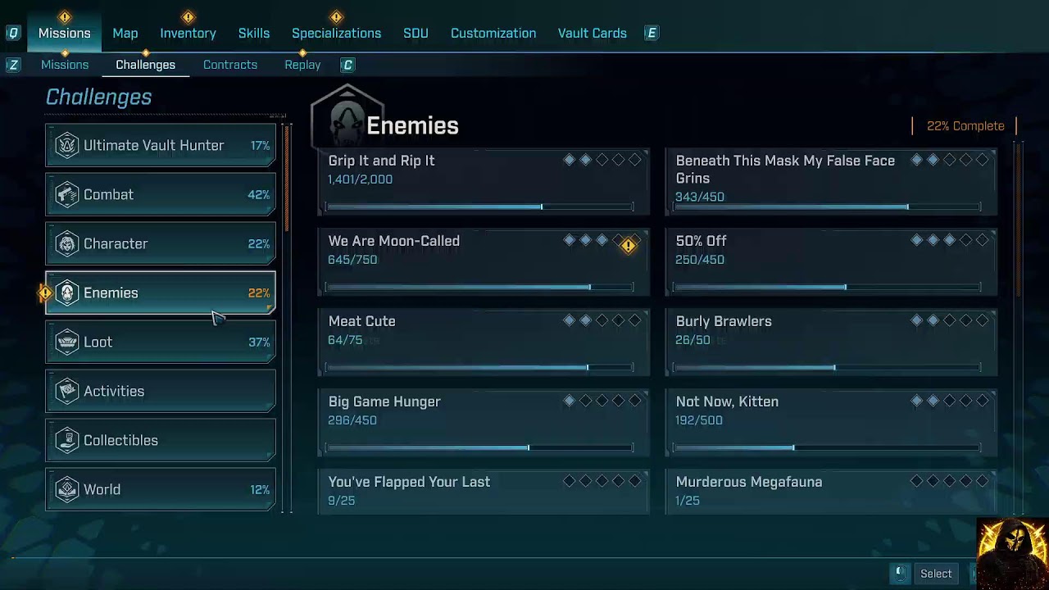This screenshot has height=590, width=1049.
Task: Click the Big Game Hunger progress bar
Action: click(x=479, y=447)
